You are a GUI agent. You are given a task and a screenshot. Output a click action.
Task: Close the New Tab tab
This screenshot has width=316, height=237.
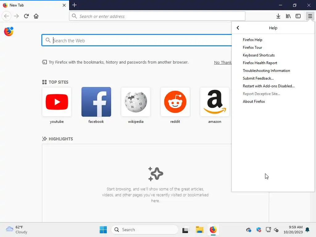point(64,5)
